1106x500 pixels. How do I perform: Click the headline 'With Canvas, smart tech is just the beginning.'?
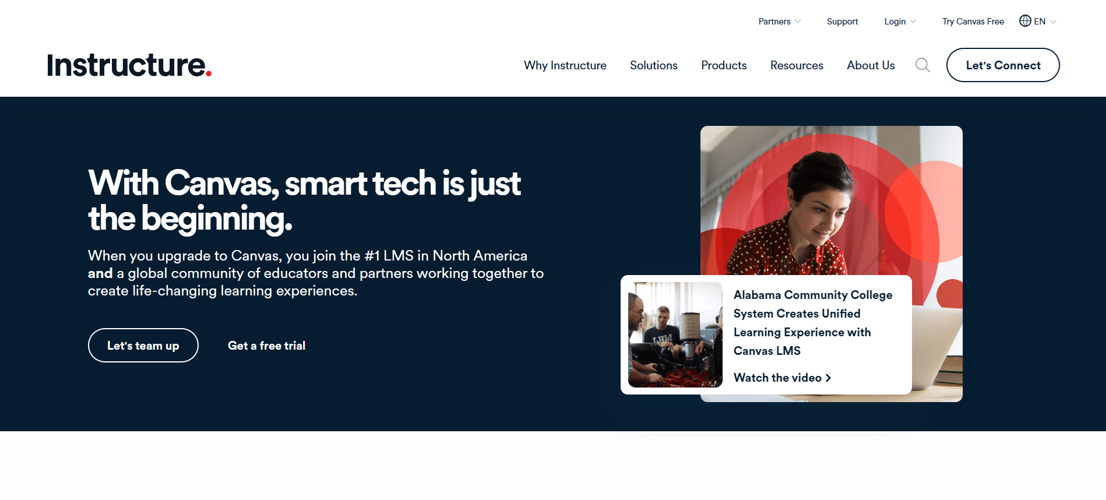[x=304, y=200]
